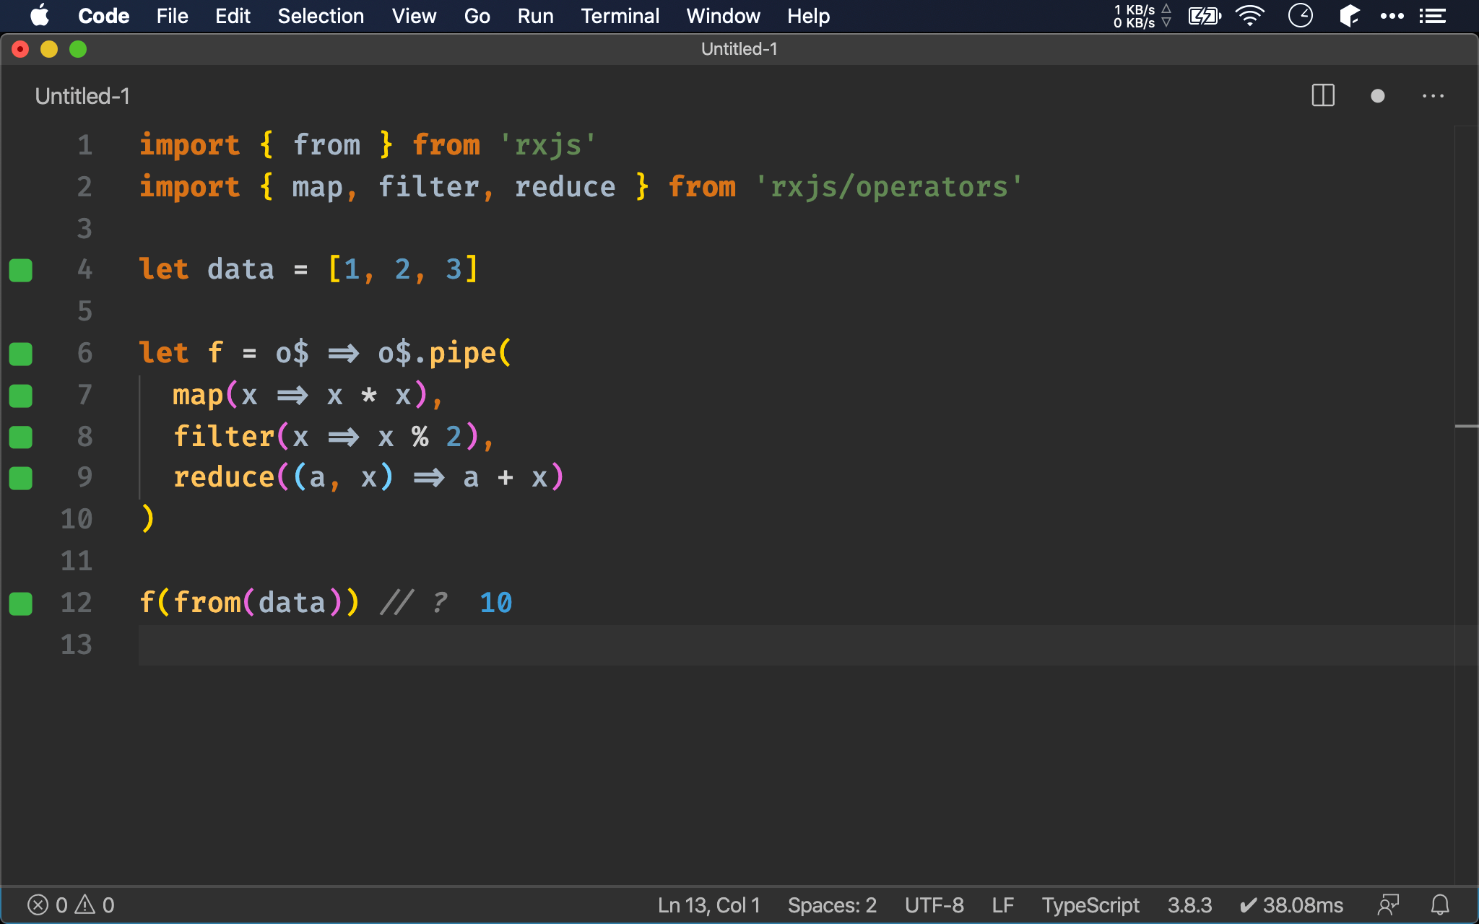The image size is (1479, 924).
Task: Open the View menu
Action: [x=414, y=16]
